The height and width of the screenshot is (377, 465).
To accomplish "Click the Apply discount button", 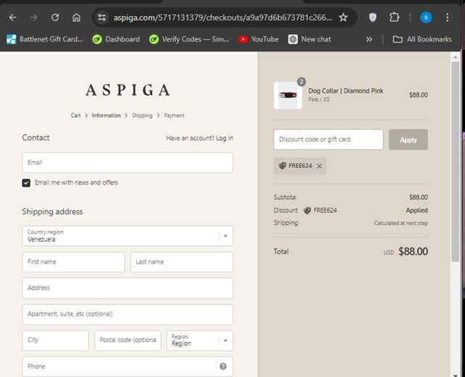I will point(408,139).
